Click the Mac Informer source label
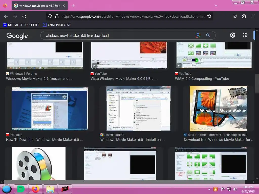259x194 pixels. 215,135
